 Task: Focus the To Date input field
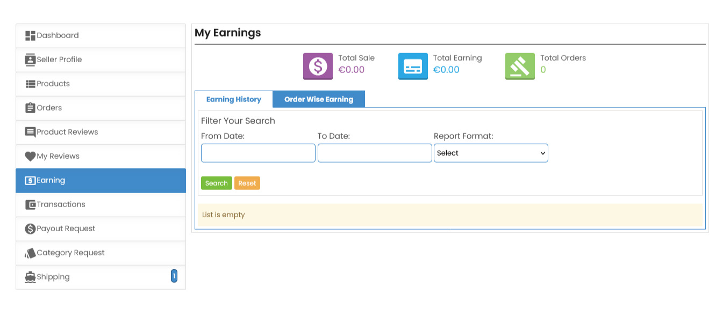375,153
